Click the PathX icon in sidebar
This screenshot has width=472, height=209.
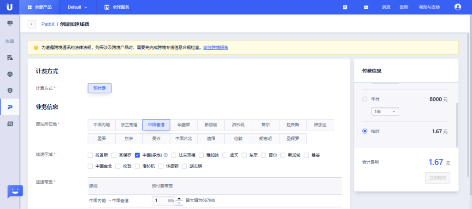click(x=10, y=107)
